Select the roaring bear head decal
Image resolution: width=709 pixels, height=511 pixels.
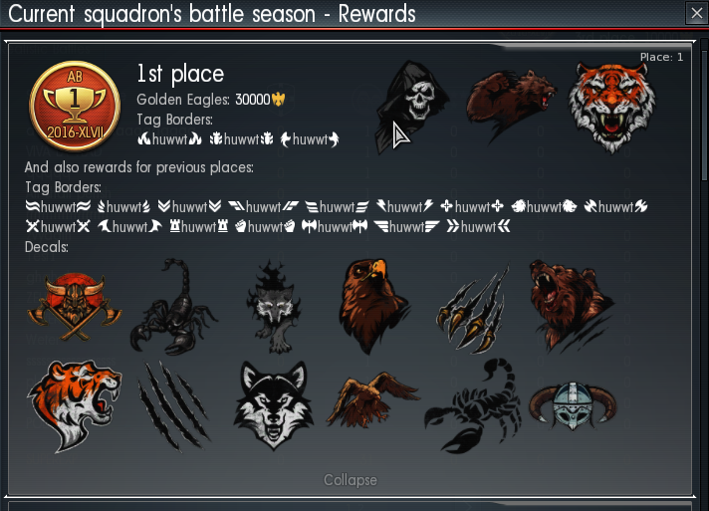(573, 306)
